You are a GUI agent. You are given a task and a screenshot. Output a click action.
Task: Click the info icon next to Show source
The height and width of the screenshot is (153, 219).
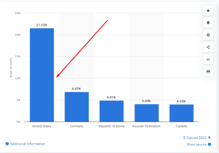[x=209, y=144]
